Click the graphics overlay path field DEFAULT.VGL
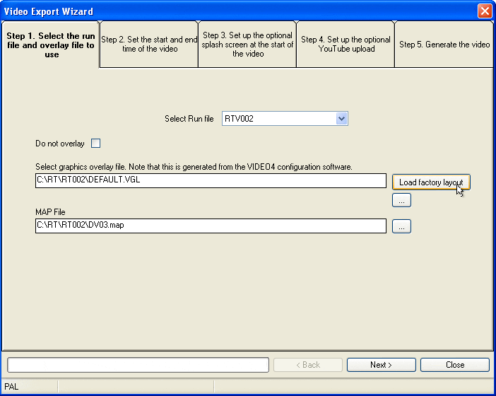Screen dimensions: 496x396 pyautogui.click(x=211, y=181)
